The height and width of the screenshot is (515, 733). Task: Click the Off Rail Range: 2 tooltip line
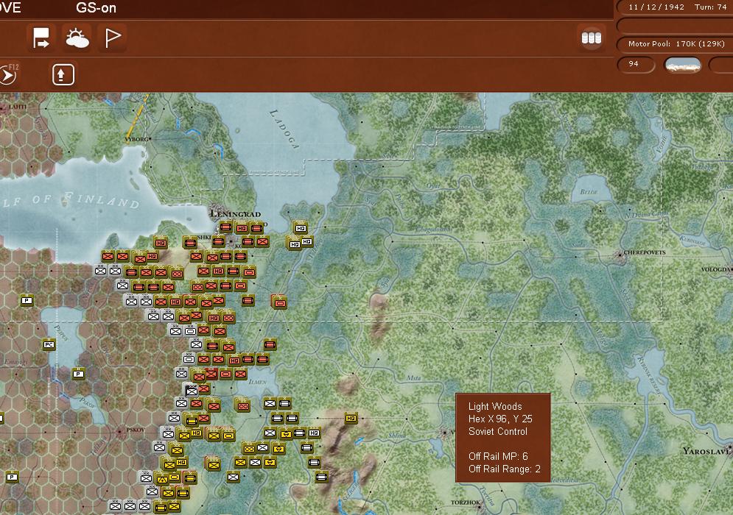click(505, 469)
